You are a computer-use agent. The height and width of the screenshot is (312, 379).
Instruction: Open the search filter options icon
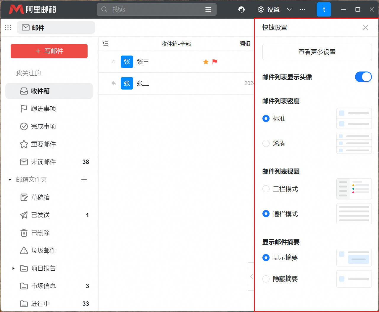[208, 9]
